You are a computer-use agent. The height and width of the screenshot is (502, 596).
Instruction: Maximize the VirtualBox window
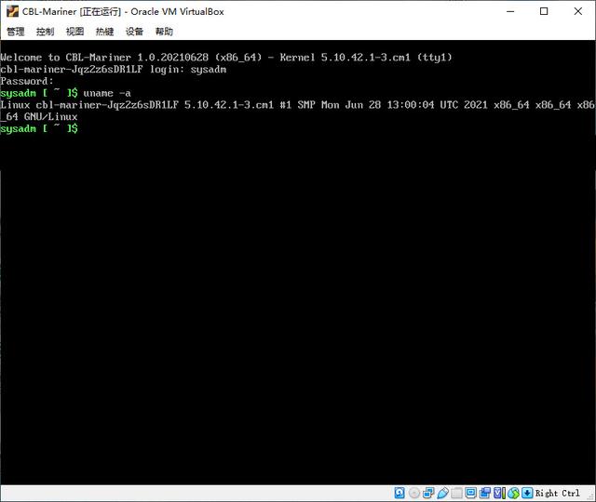tap(544, 11)
